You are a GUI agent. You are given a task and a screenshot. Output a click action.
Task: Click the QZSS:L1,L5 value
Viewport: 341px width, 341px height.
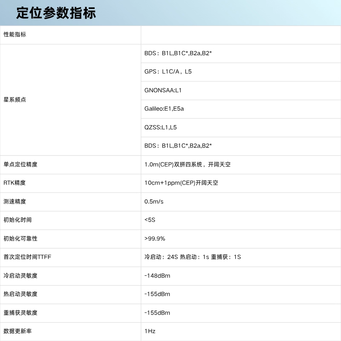161,127
